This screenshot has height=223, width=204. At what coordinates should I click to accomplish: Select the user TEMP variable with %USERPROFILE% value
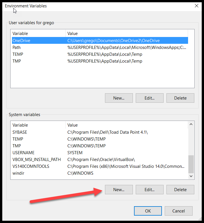click(x=100, y=54)
